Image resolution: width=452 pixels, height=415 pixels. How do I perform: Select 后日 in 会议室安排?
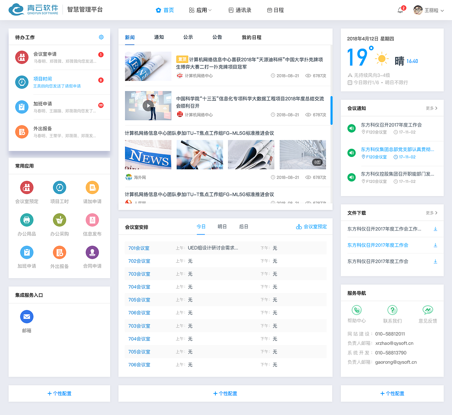point(244,227)
